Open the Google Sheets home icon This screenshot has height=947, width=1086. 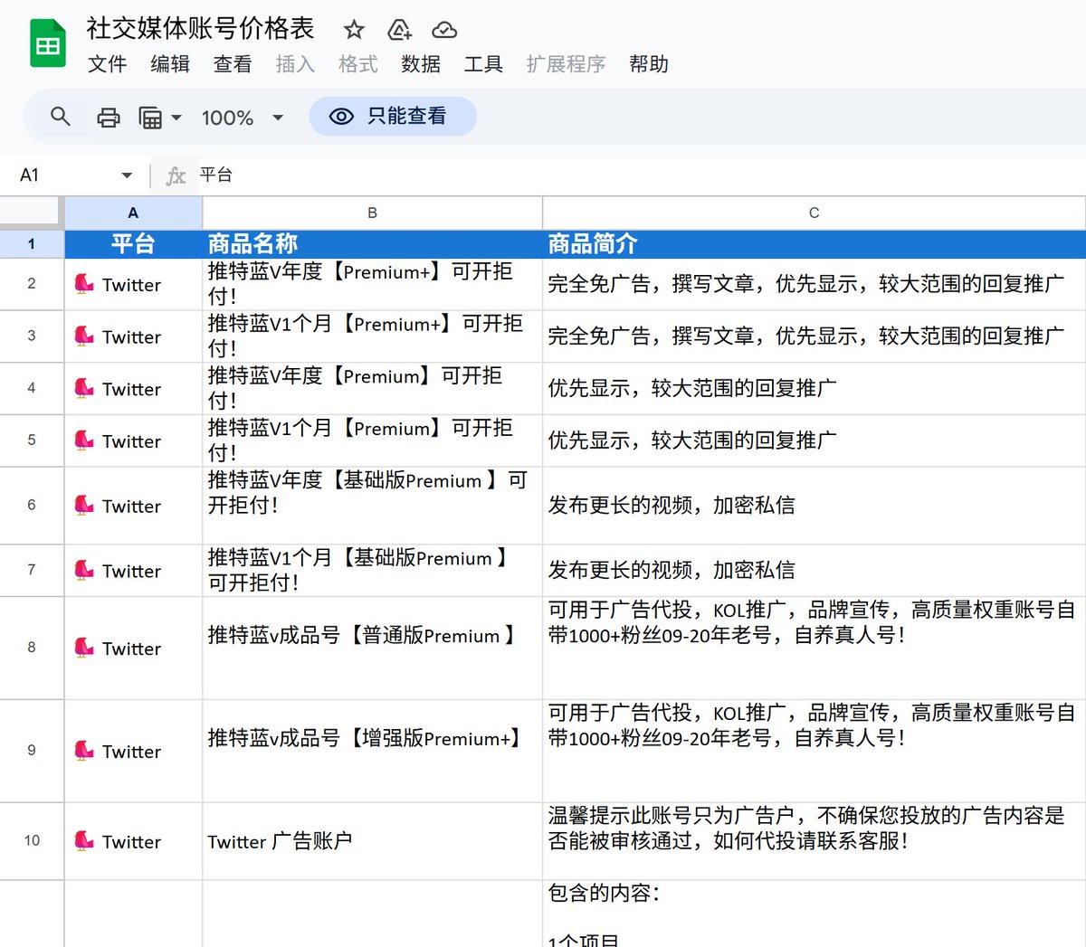tap(48, 43)
